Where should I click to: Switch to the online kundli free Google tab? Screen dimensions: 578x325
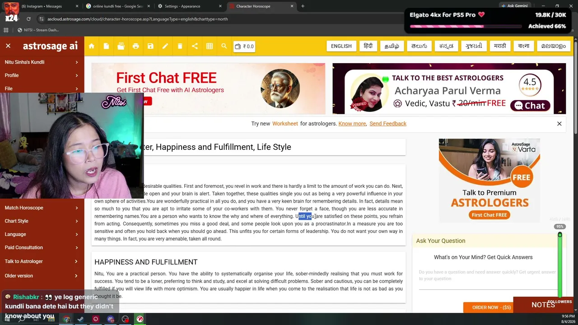click(x=117, y=6)
